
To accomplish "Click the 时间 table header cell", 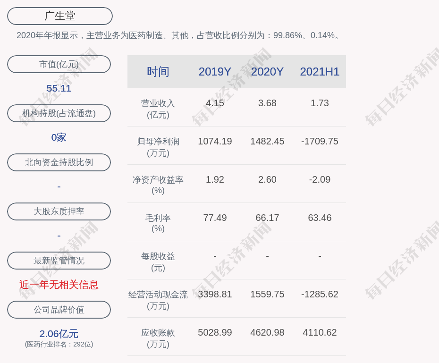I will pyautogui.click(x=158, y=72).
